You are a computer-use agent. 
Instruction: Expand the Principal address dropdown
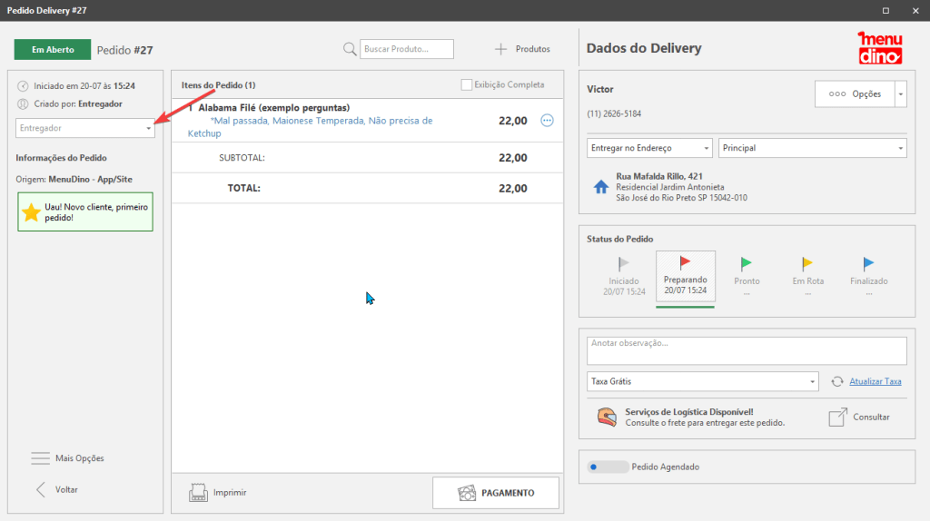[x=813, y=148]
